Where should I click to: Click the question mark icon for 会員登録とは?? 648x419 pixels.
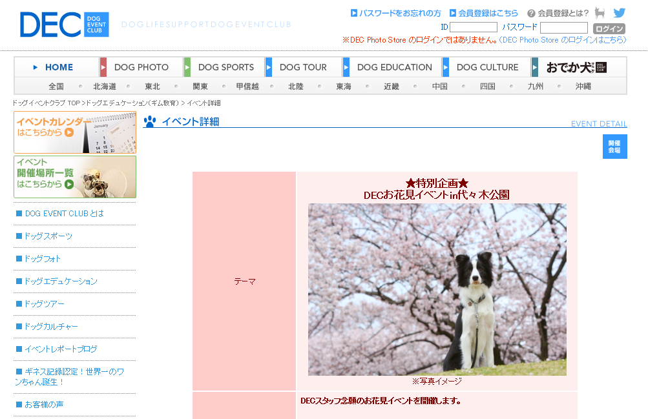tap(531, 13)
